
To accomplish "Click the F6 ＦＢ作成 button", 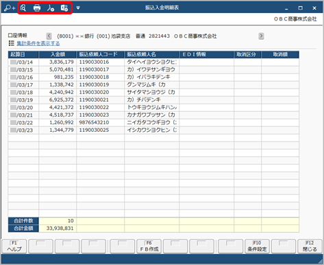I will click(x=149, y=246).
